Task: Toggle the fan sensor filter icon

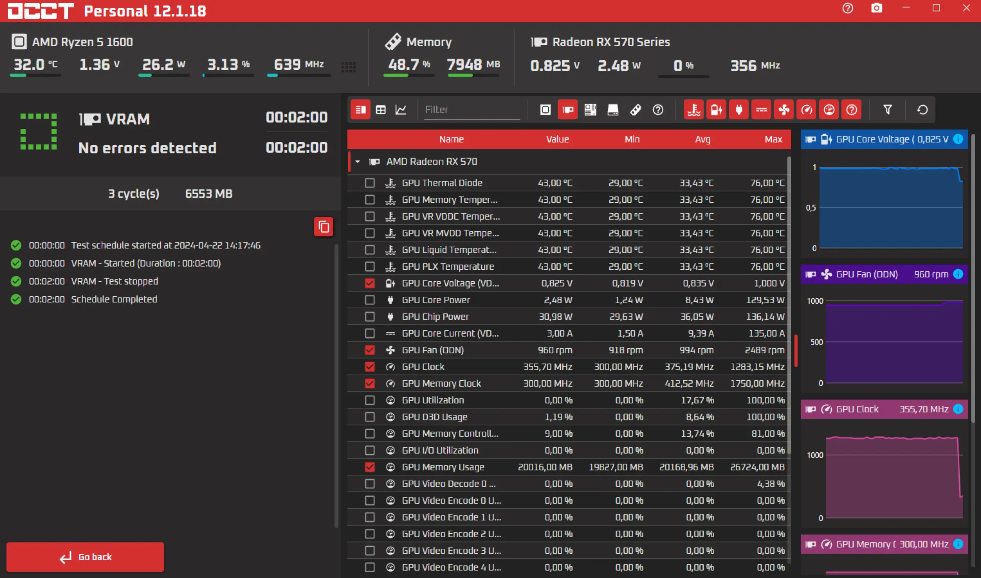Action: [784, 110]
